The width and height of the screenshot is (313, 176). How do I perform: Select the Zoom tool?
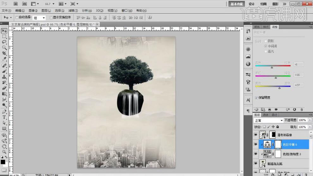coord(4,152)
